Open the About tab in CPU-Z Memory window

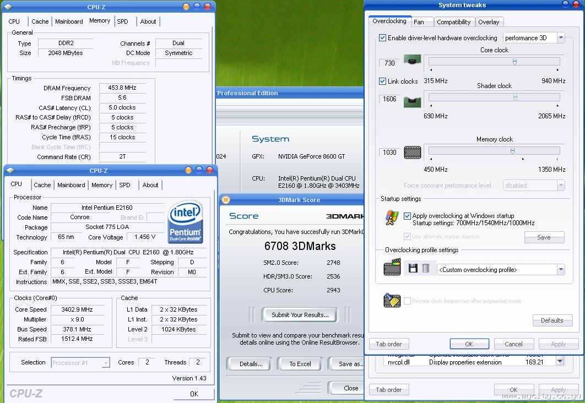coord(148,21)
